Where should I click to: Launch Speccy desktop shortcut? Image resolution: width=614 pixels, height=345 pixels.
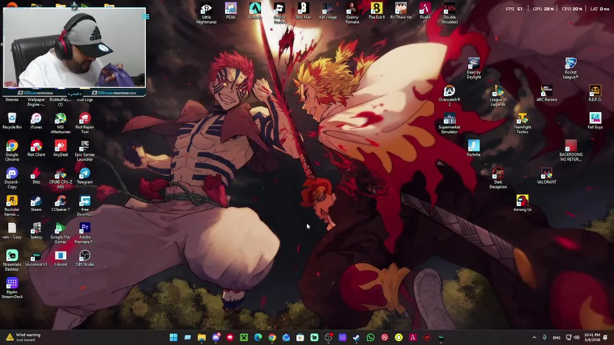(36, 231)
